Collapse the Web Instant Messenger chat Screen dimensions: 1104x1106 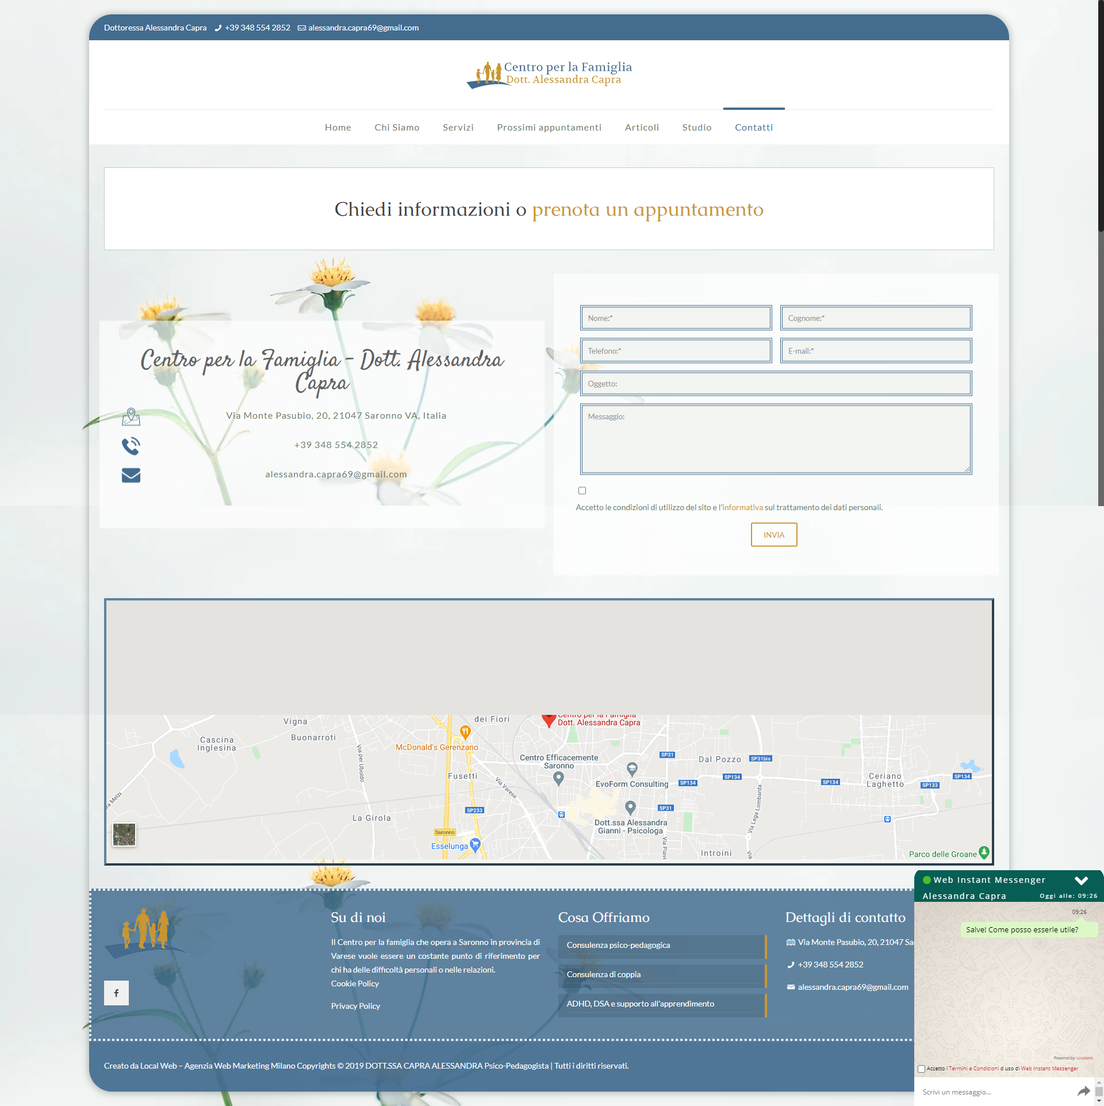click(x=1081, y=880)
